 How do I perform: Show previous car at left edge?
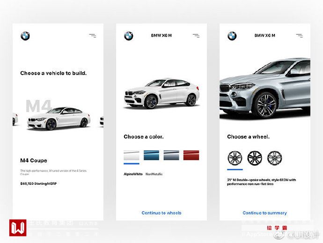(x=15, y=119)
